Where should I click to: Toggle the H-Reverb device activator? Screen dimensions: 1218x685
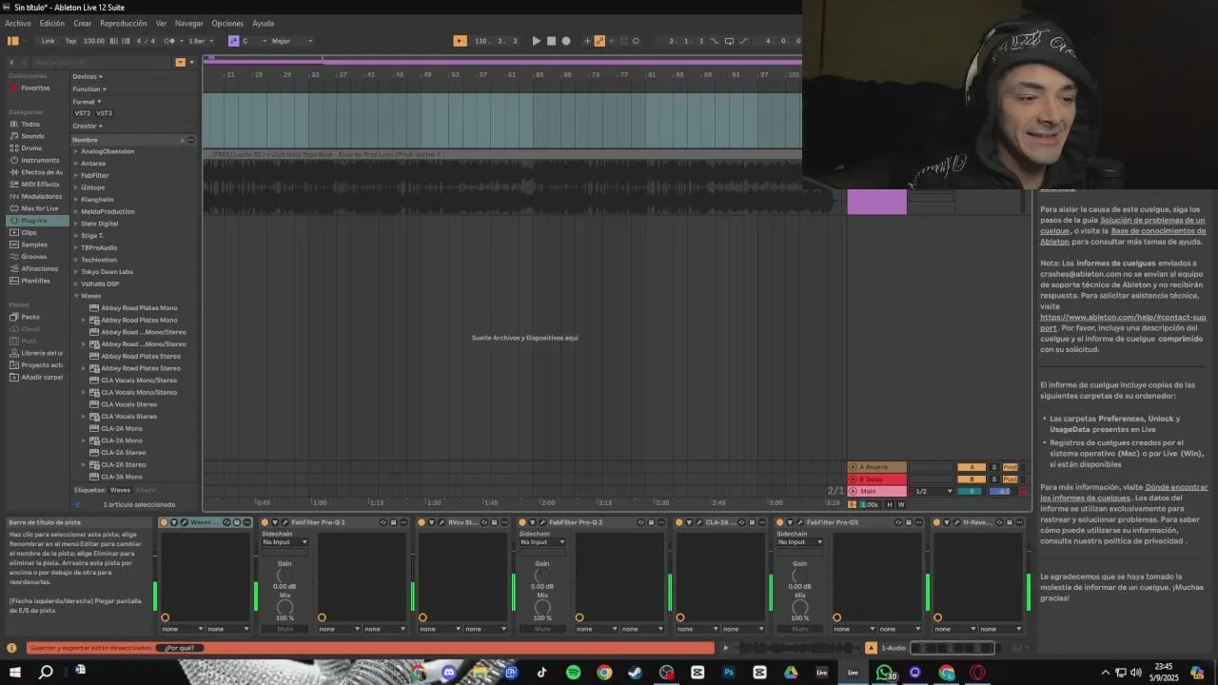click(936, 522)
